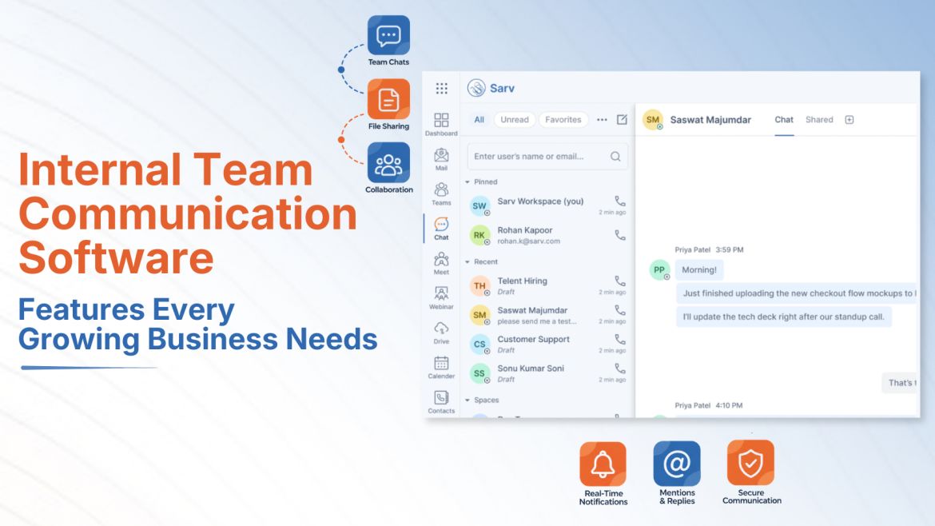Screen dimensions: 935x526
Task: Switch to the Chat tab in conversation
Action: (783, 120)
